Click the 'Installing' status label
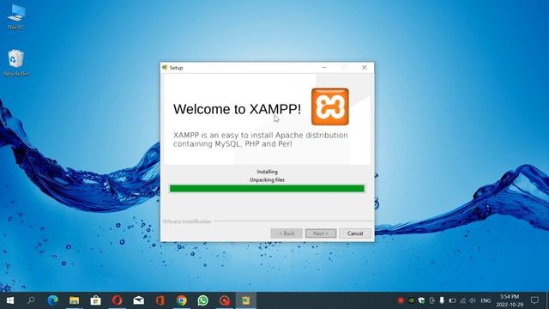 [x=267, y=172]
